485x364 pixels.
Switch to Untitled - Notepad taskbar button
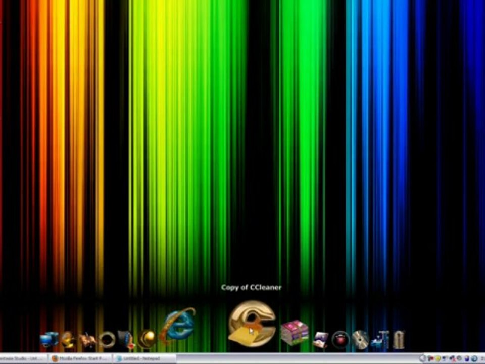144,359
